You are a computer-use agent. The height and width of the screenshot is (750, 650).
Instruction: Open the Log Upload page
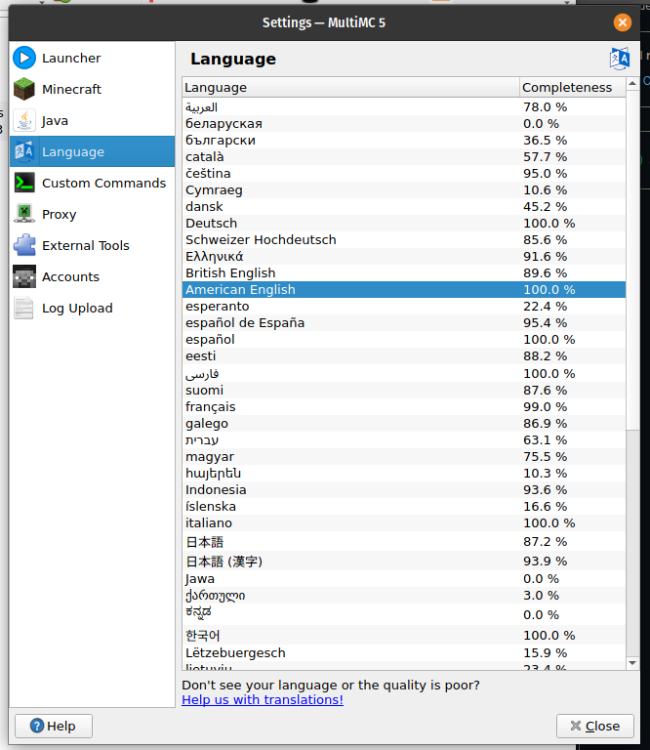point(93,308)
